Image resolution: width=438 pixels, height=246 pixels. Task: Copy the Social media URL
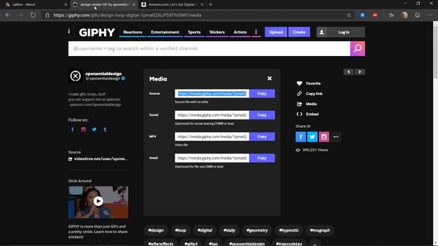[262, 115]
